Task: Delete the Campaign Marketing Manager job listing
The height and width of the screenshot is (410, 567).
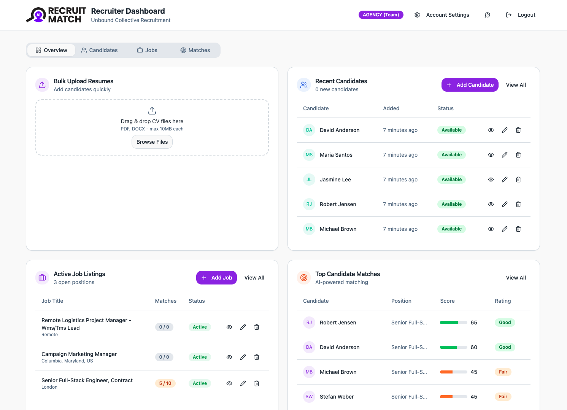Action: coord(257,357)
